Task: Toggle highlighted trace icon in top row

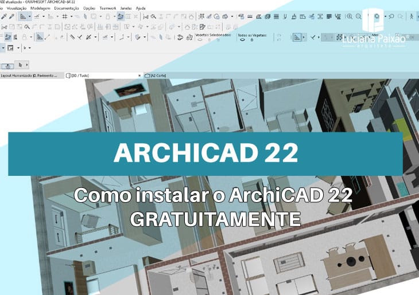Action: [121, 17]
